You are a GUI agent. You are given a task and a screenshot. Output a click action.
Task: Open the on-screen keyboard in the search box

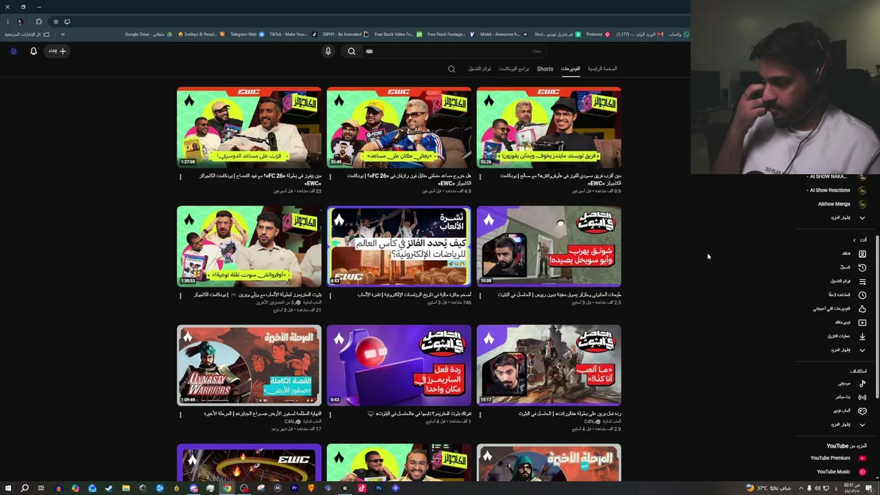[x=369, y=51]
